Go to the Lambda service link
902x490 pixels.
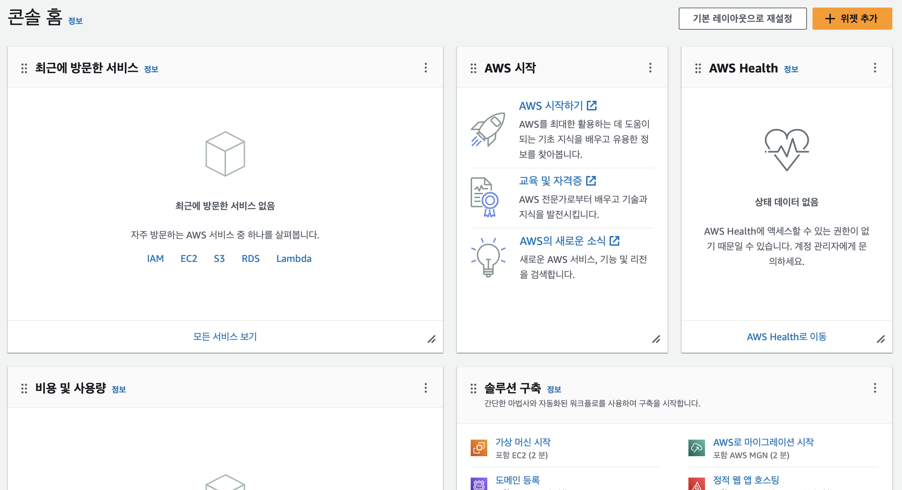point(294,259)
